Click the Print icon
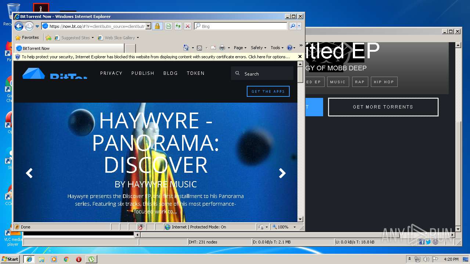The image size is (470, 264). (x=222, y=48)
